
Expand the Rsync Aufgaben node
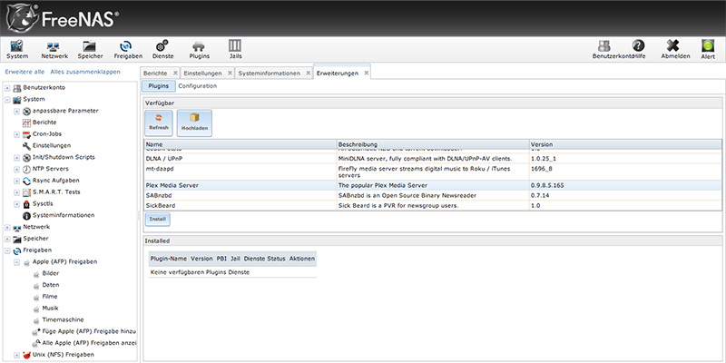point(16,181)
